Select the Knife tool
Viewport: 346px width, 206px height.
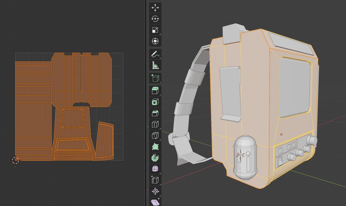[155, 135]
